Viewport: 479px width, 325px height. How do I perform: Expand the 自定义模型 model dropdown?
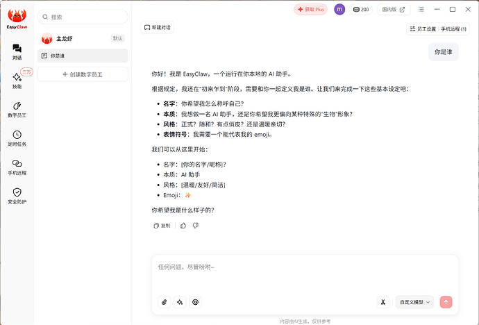(414, 302)
